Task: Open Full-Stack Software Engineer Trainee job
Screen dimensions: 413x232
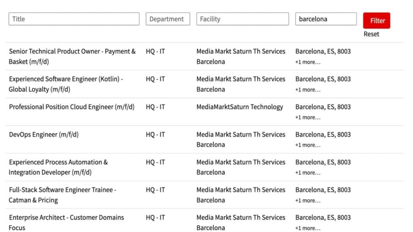Action: click(63, 195)
